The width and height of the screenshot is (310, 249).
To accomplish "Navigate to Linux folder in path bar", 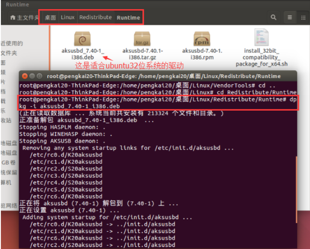I will [68, 17].
